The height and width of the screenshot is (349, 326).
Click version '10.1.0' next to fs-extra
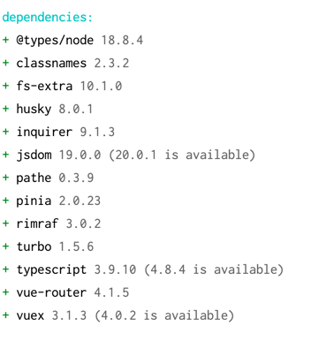[x=101, y=86]
